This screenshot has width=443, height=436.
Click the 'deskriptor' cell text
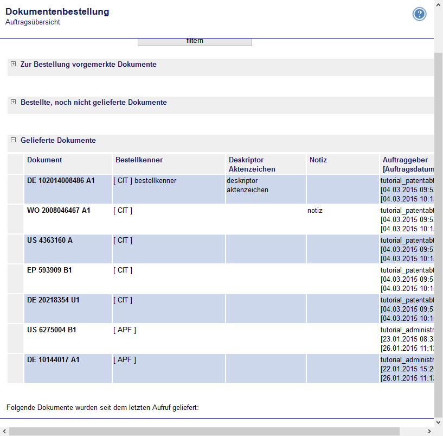coord(242,180)
